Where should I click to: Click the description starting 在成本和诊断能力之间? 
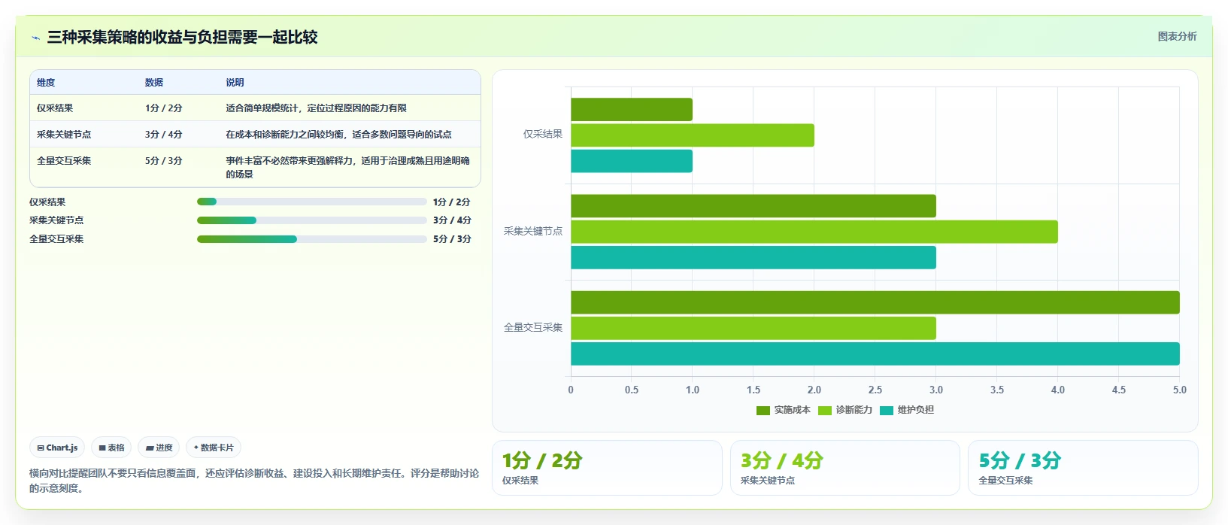(x=338, y=135)
